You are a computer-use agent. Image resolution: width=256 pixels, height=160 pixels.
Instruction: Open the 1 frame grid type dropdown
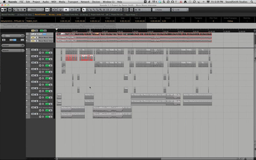coord(161,10)
